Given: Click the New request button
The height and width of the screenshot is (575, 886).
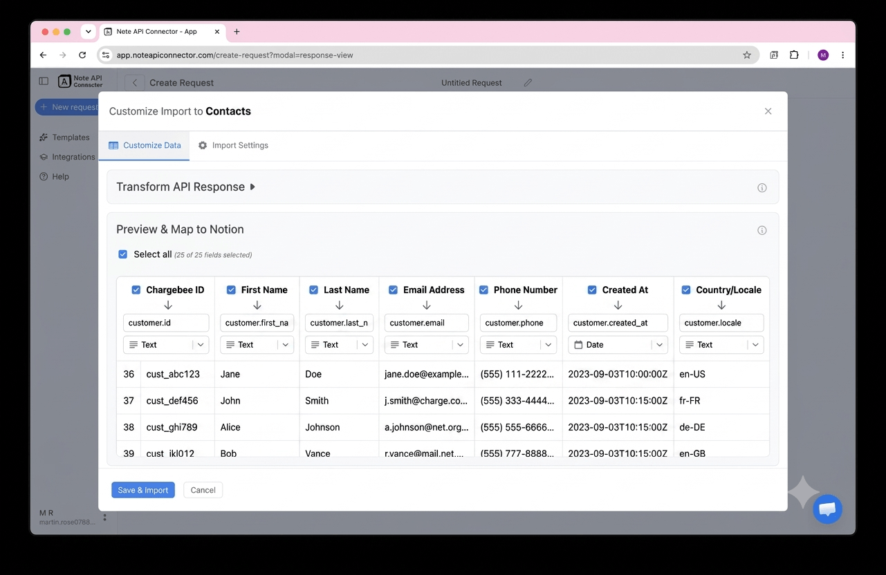Looking at the screenshot, I should pos(68,107).
